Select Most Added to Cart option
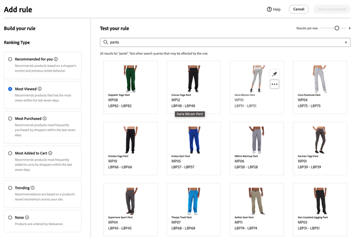The image size is (357, 238). pos(10,153)
